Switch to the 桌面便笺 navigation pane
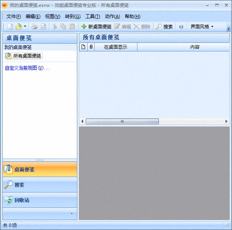232x230 pixels. click(x=40, y=169)
